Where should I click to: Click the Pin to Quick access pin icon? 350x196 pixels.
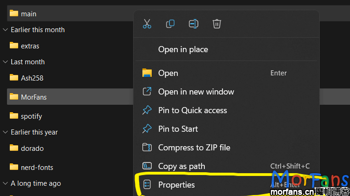click(147, 110)
